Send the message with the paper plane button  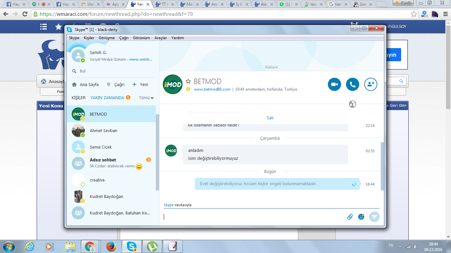pyautogui.click(x=374, y=217)
